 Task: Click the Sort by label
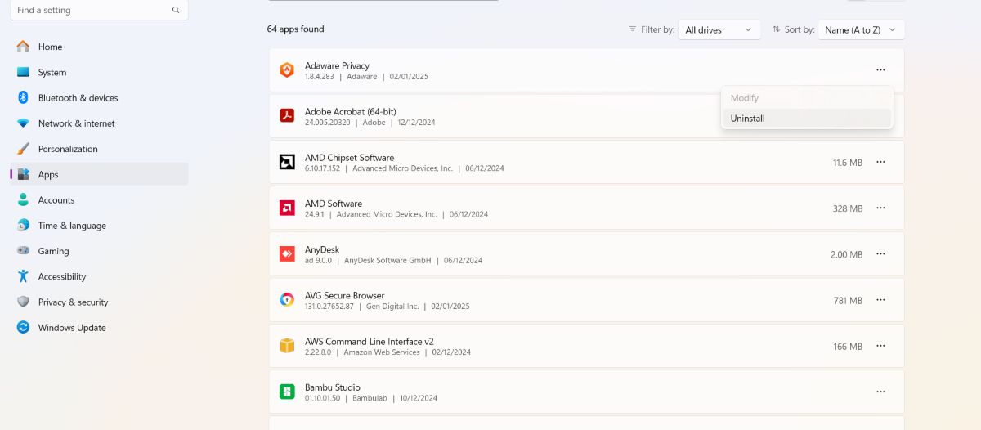click(800, 29)
